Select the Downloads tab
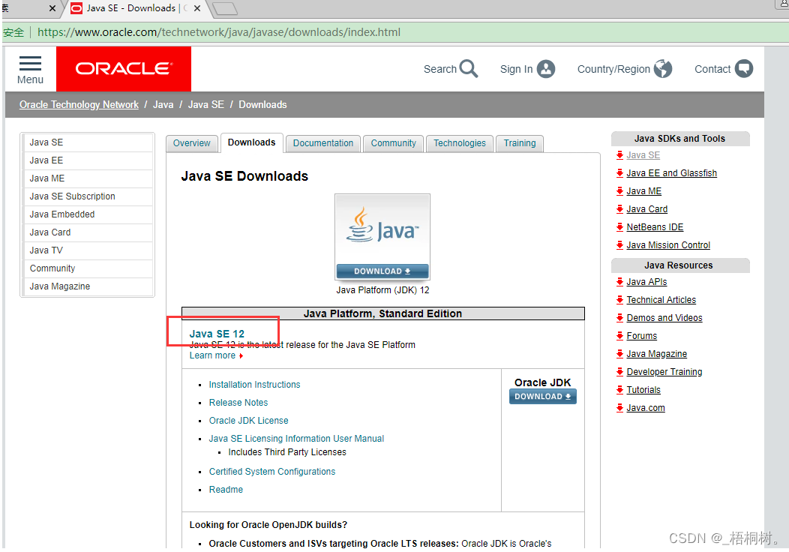Viewport: 789px width, 552px height. coord(251,142)
